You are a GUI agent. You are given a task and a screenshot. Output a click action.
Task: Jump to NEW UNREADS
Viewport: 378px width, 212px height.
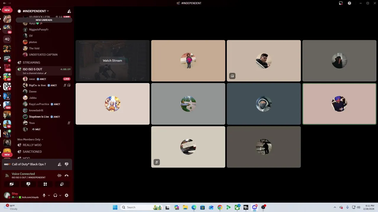[44, 20]
